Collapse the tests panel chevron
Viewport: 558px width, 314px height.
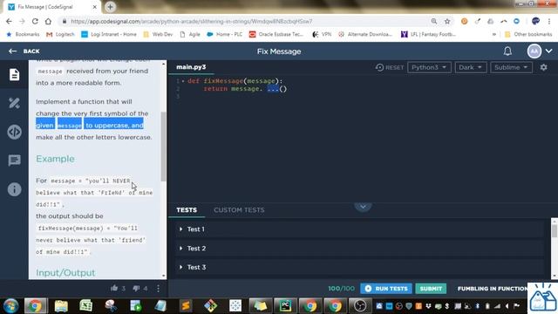363,207
